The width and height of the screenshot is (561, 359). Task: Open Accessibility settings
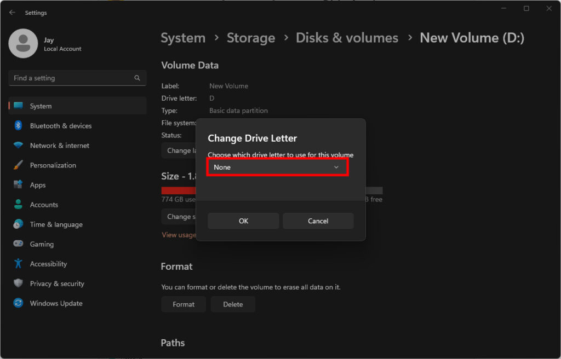tap(50, 263)
